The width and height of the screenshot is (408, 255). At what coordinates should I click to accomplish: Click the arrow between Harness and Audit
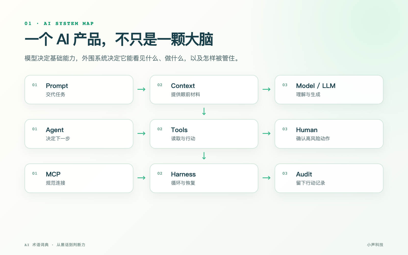(266, 178)
